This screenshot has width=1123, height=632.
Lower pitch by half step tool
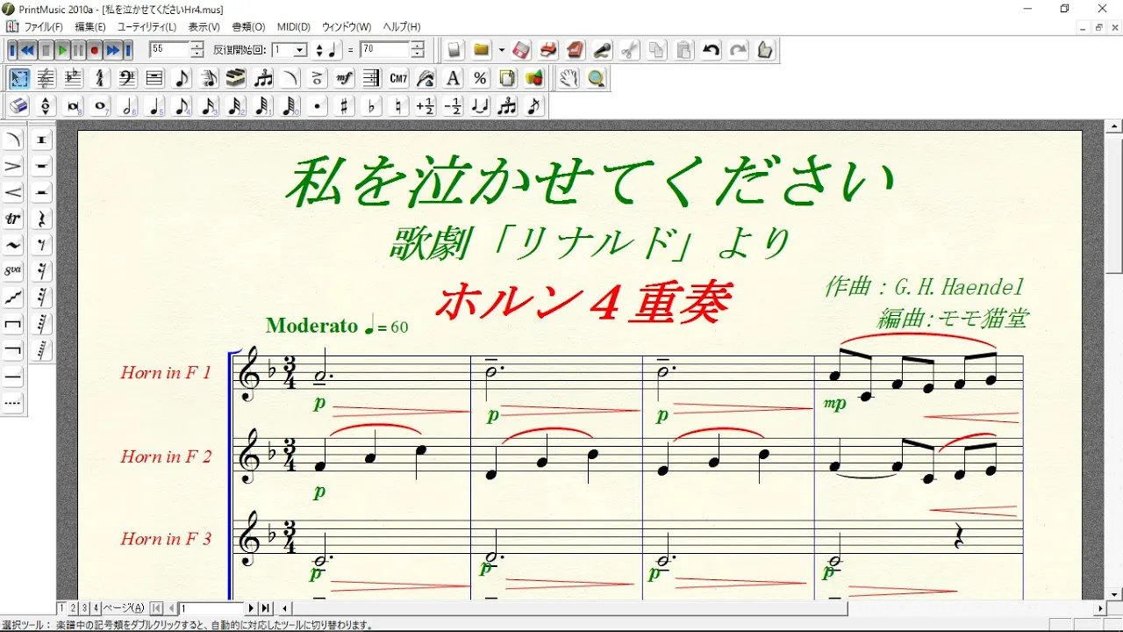(454, 106)
